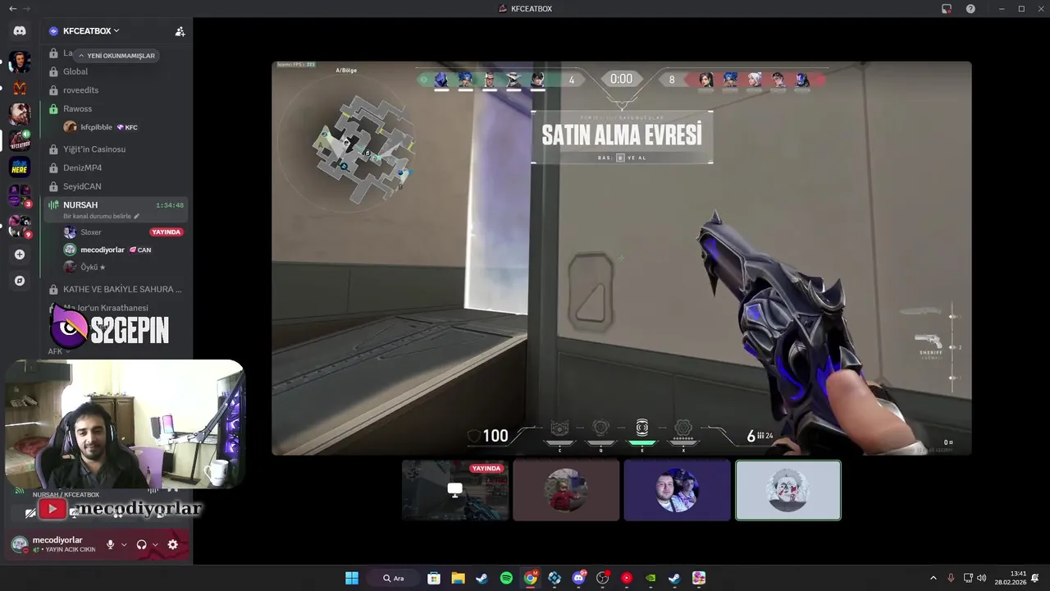Image resolution: width=1050 pixels, height=591 pixels.
Task: Open NVIDIA app from the taskbar
Action: (651, 578)
